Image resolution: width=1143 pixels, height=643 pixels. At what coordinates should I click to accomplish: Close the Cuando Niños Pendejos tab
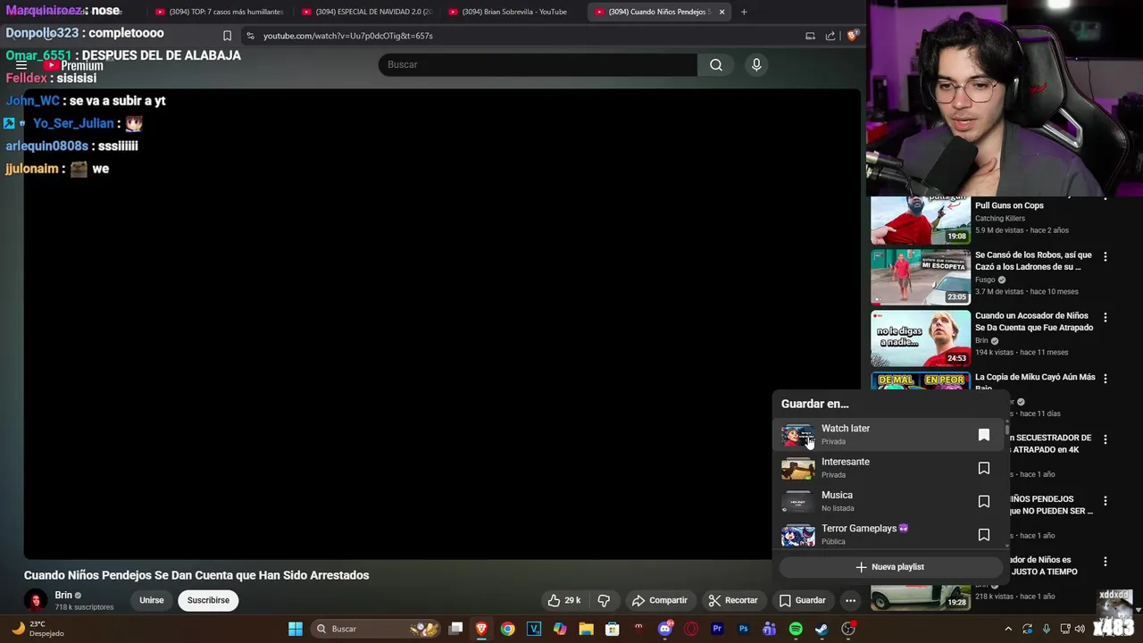(722, 12)
